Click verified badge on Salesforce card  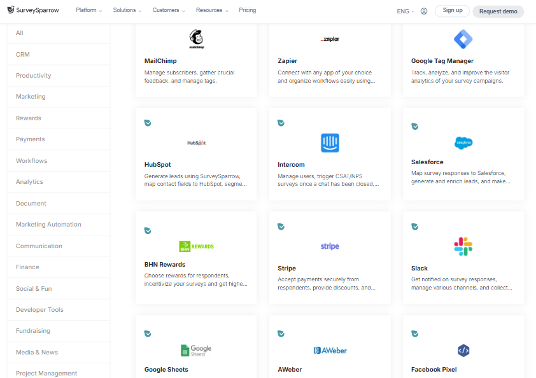(415, 127)
